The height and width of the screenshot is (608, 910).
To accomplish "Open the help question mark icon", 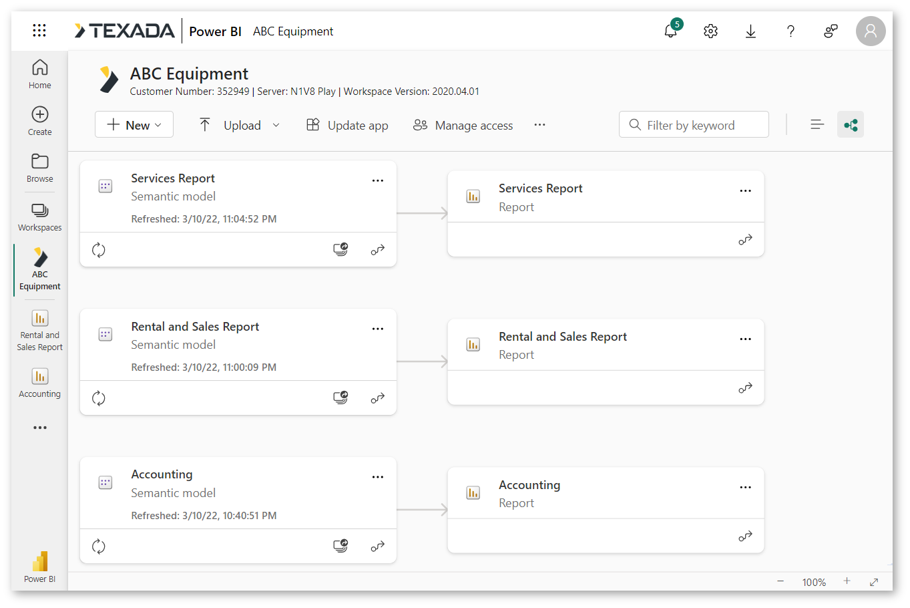I will [x=790, y=31].
